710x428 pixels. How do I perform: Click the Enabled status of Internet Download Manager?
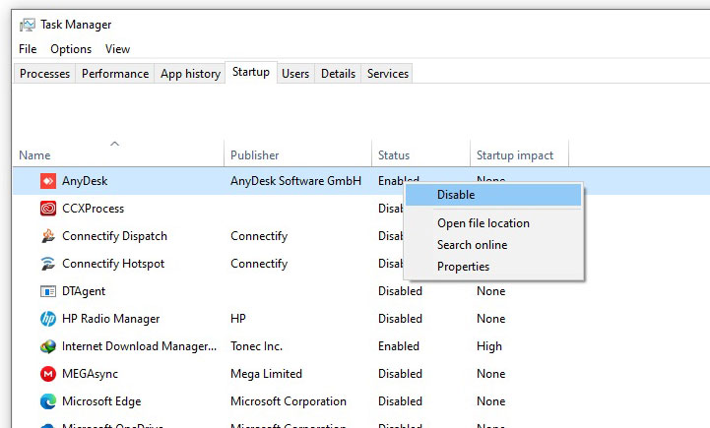pyautogui.click(x=399, y=346)
